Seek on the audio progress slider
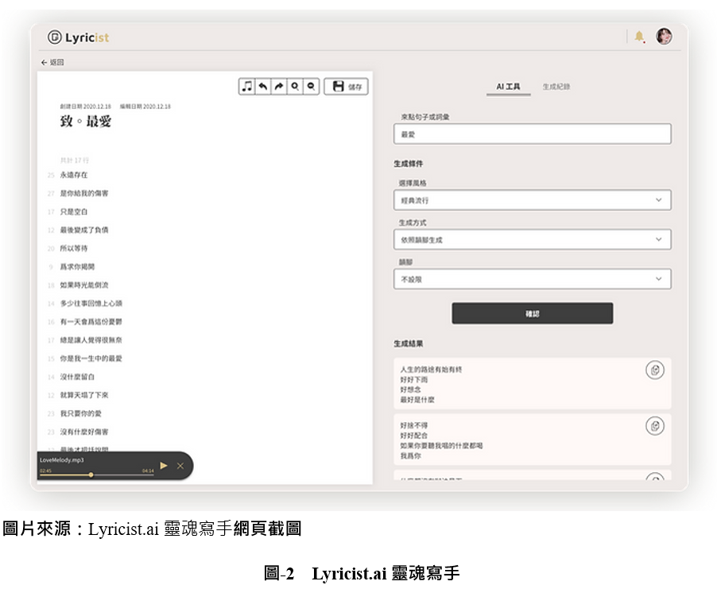 96,475
